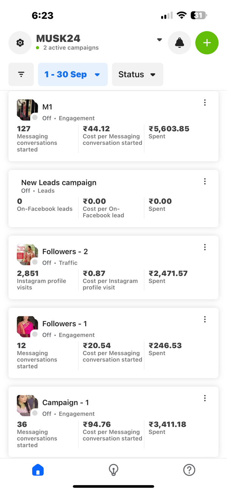The image size is (227, 492).
Task: Open the filter options icon
Action: coord(21,75)
